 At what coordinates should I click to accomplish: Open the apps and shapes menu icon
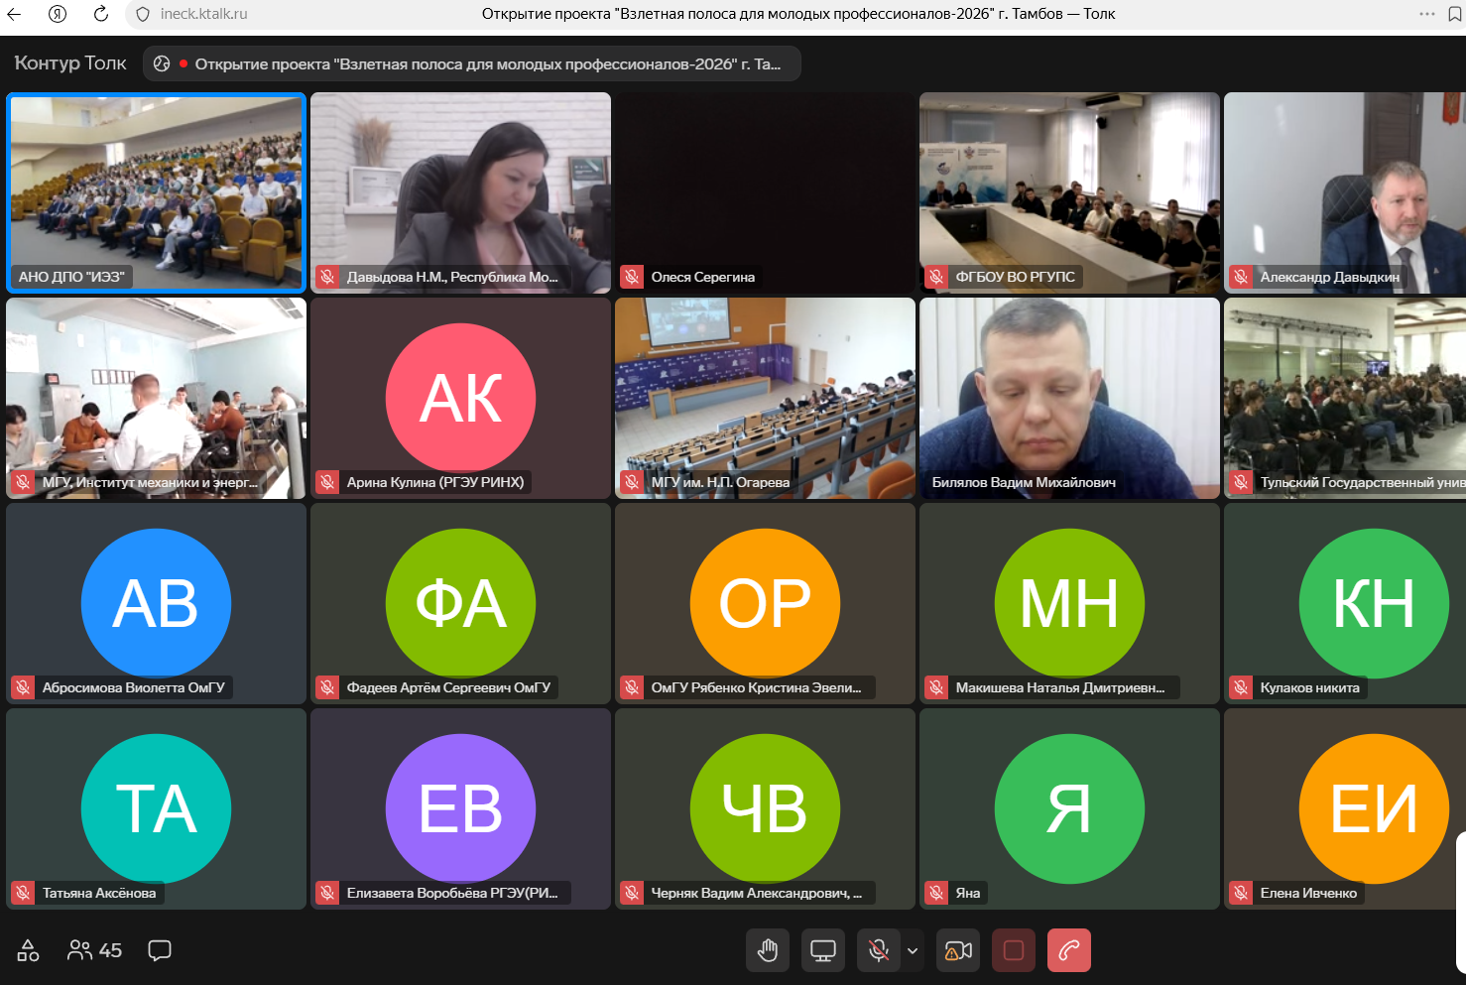tap(28, 950)
